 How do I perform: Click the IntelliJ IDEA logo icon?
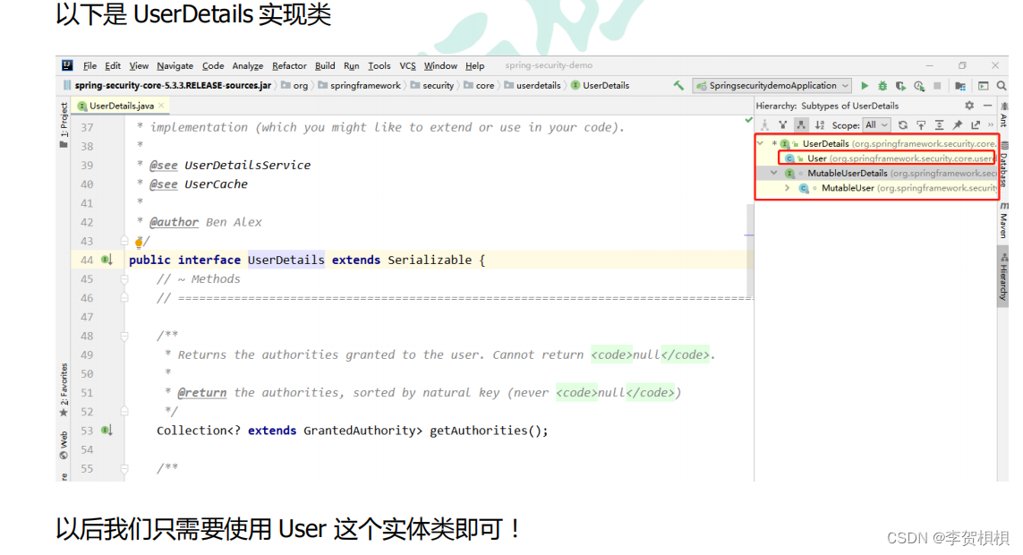tap(67, 65)
